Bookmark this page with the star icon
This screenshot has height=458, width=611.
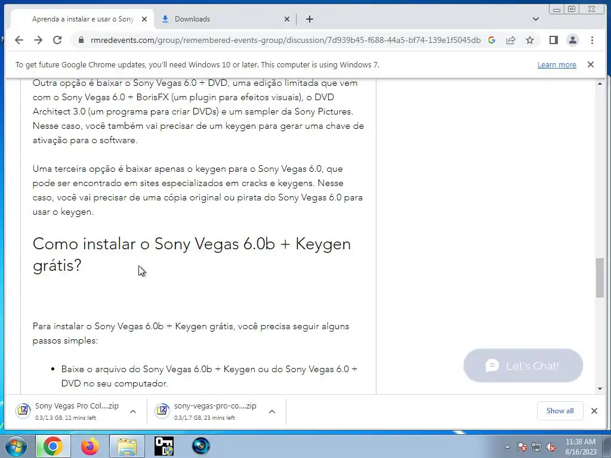[x=530, y=40]
